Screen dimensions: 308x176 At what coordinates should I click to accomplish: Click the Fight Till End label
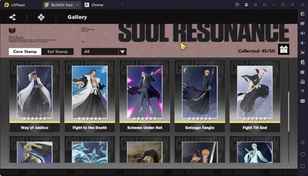[255, 127]
